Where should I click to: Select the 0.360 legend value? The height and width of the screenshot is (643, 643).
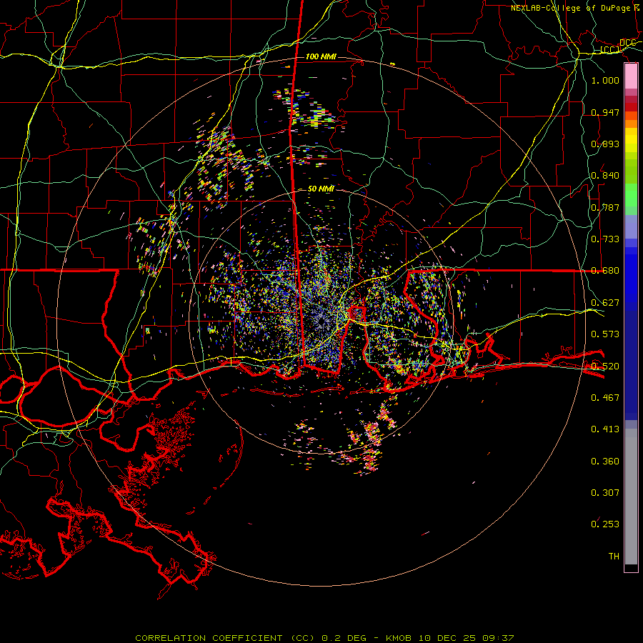605,462
